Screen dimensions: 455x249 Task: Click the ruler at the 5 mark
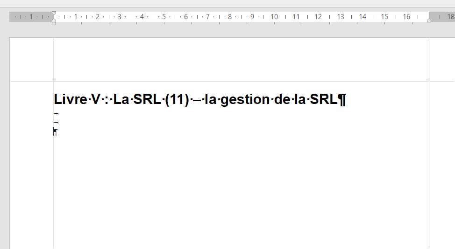click(x=164, y=17)
